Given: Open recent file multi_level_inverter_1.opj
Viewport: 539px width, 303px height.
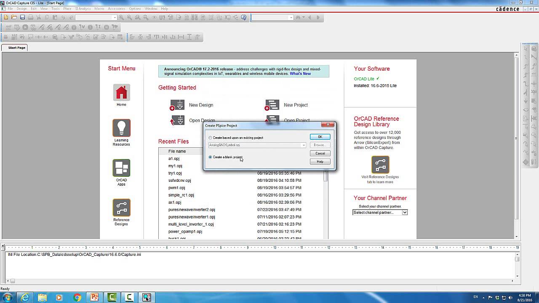Looking at the screenshot, I should click(191, 224).
